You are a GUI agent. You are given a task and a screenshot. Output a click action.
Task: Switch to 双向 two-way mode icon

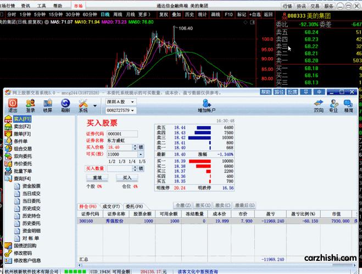(319, 106)
